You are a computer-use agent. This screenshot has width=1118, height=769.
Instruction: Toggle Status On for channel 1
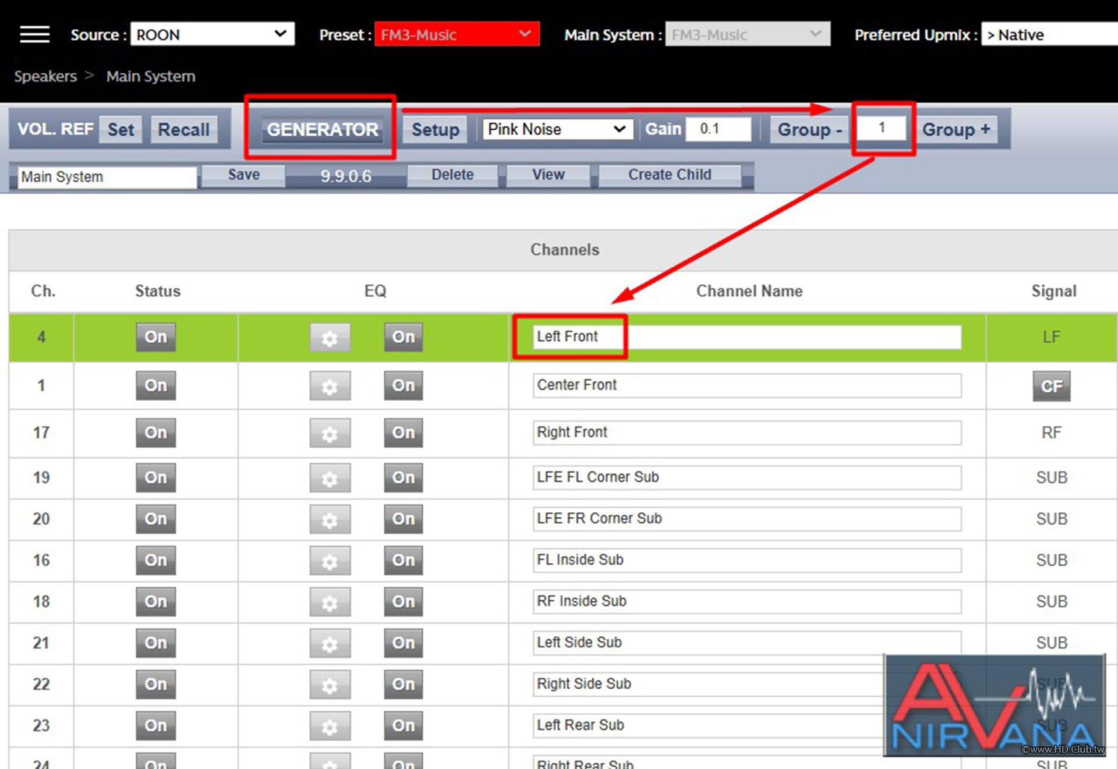[155, 385]
